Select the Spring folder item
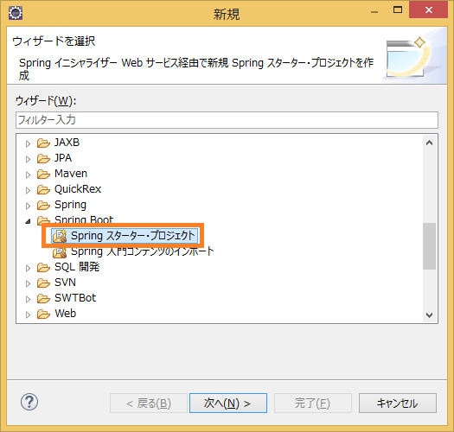The height and width of the screenshot is (432, 454). [x=70, y=205]
